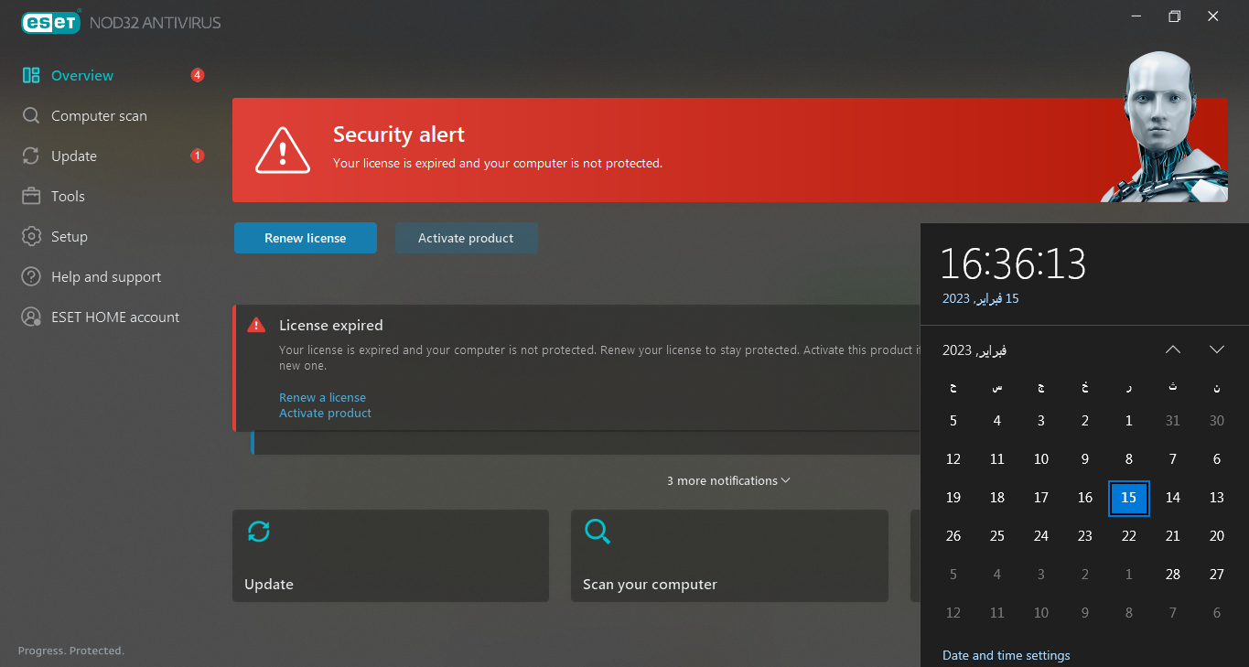Click the Renew license button

(306, 238)
